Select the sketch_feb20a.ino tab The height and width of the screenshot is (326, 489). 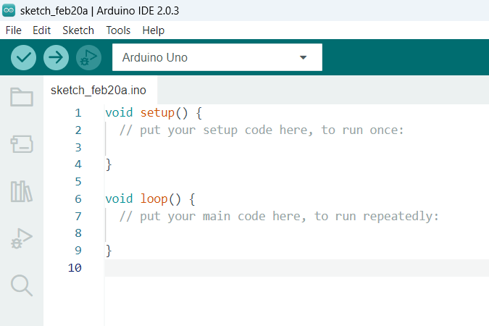point(99,90)
